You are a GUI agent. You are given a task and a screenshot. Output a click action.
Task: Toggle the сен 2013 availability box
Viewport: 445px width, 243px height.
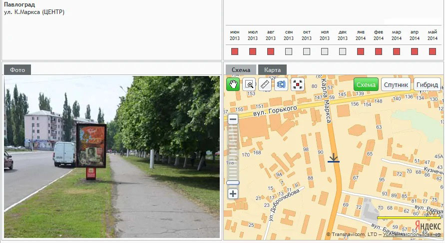[289, 51]
